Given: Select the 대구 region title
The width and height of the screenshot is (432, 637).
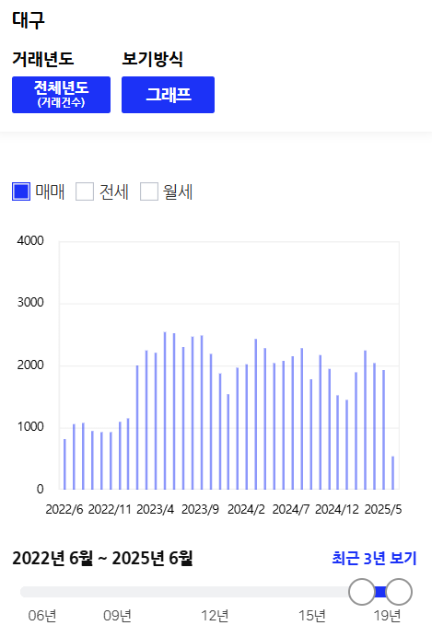Looking at the screenshot, I should (x=28, y=20).
